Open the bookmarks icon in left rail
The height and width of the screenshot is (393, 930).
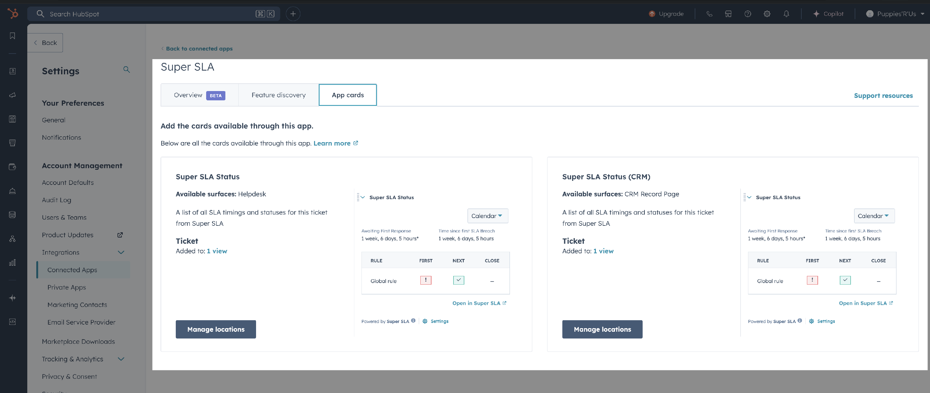(x=12, y=36)
